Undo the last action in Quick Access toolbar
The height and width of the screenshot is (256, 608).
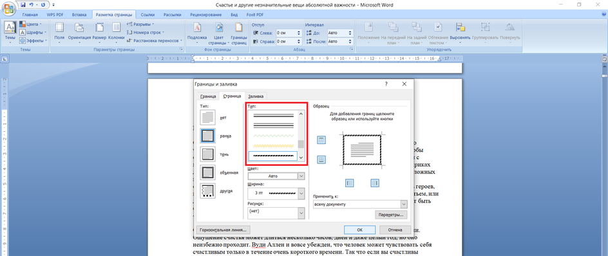[31, 5]
